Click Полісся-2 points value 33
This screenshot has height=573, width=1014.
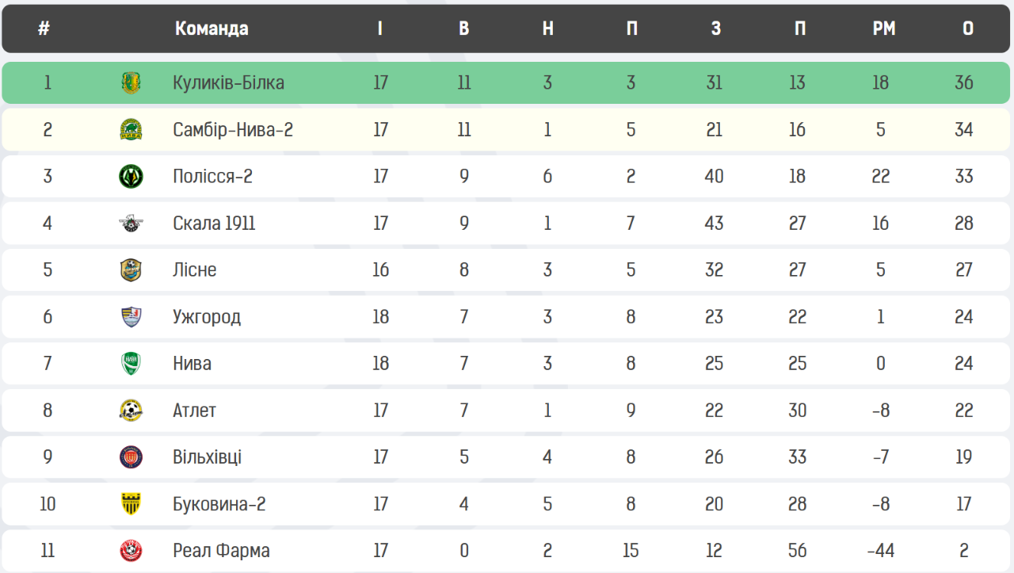pos(963,176)
